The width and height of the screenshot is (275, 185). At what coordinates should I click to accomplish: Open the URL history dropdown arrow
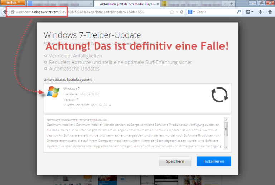(x=177, y=12)
